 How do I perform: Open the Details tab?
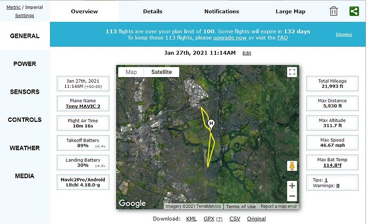click(153, 12)
